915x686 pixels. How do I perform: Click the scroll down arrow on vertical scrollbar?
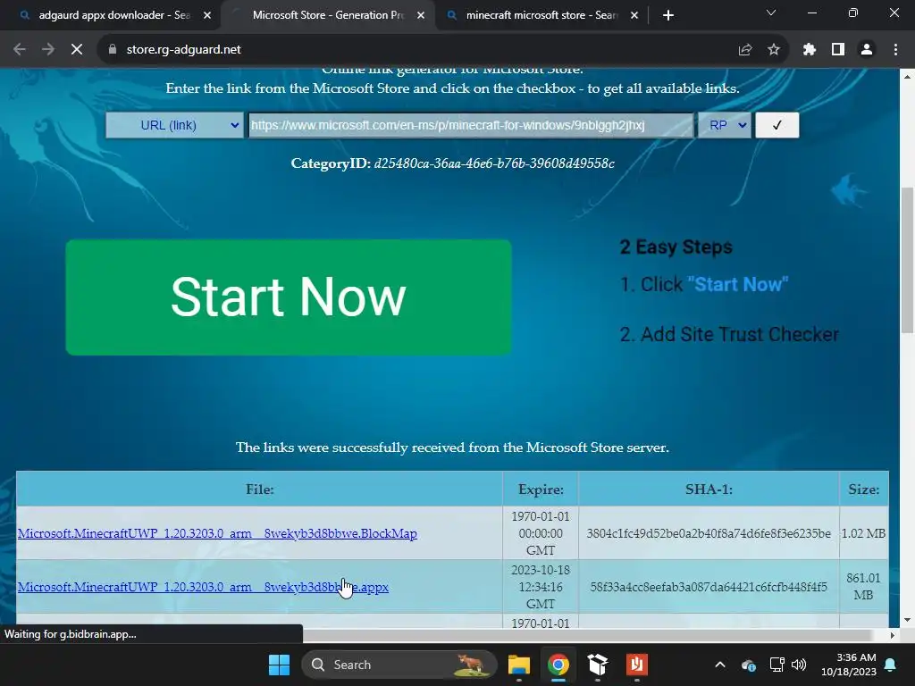(908, 620)
